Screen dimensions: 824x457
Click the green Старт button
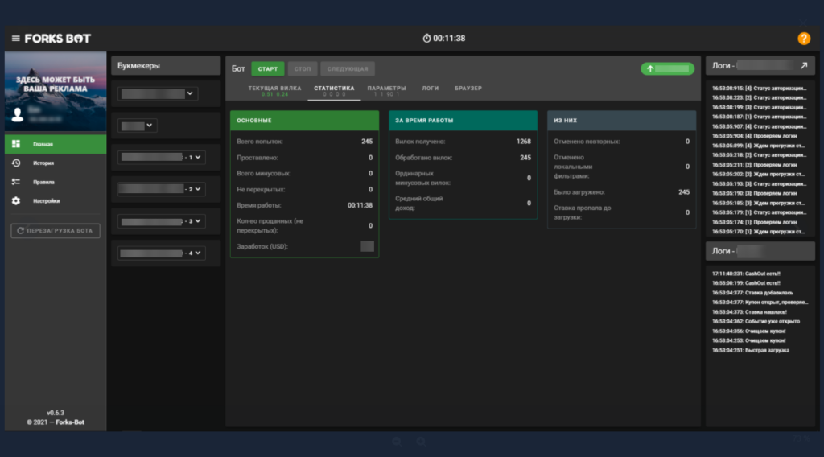267,69
